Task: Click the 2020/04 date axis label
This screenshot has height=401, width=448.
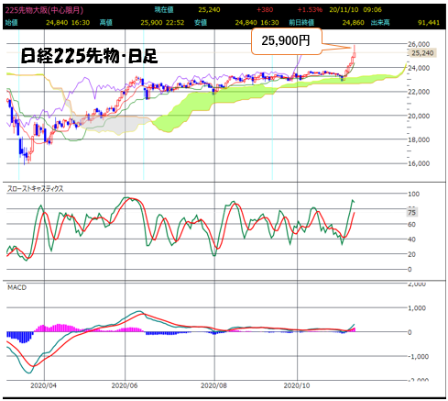Action: click(x=44, y=385)
